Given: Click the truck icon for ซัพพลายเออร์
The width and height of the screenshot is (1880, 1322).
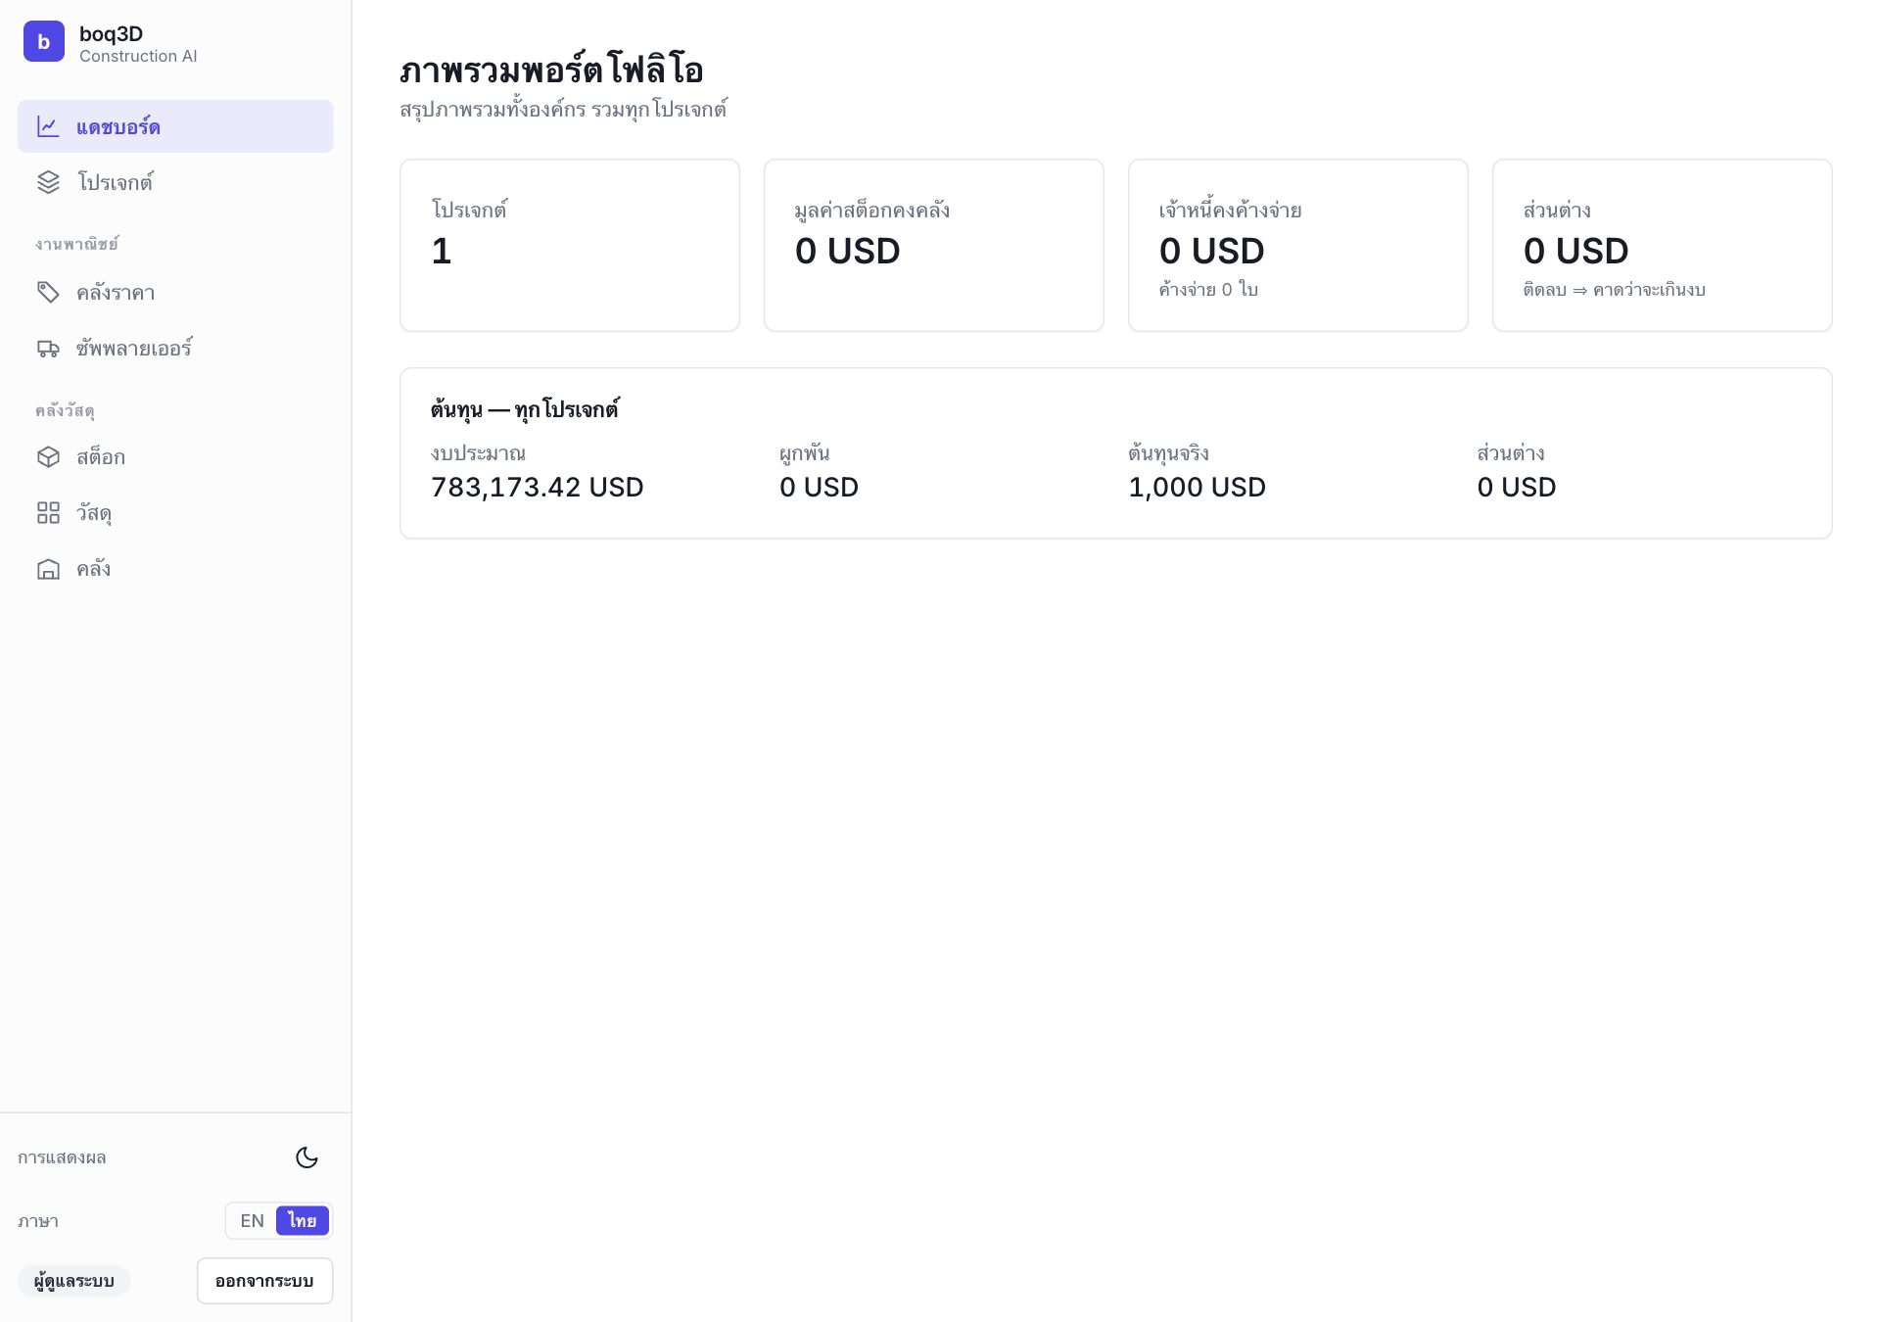Looking at the screenshot, I should tap(48, 348).
